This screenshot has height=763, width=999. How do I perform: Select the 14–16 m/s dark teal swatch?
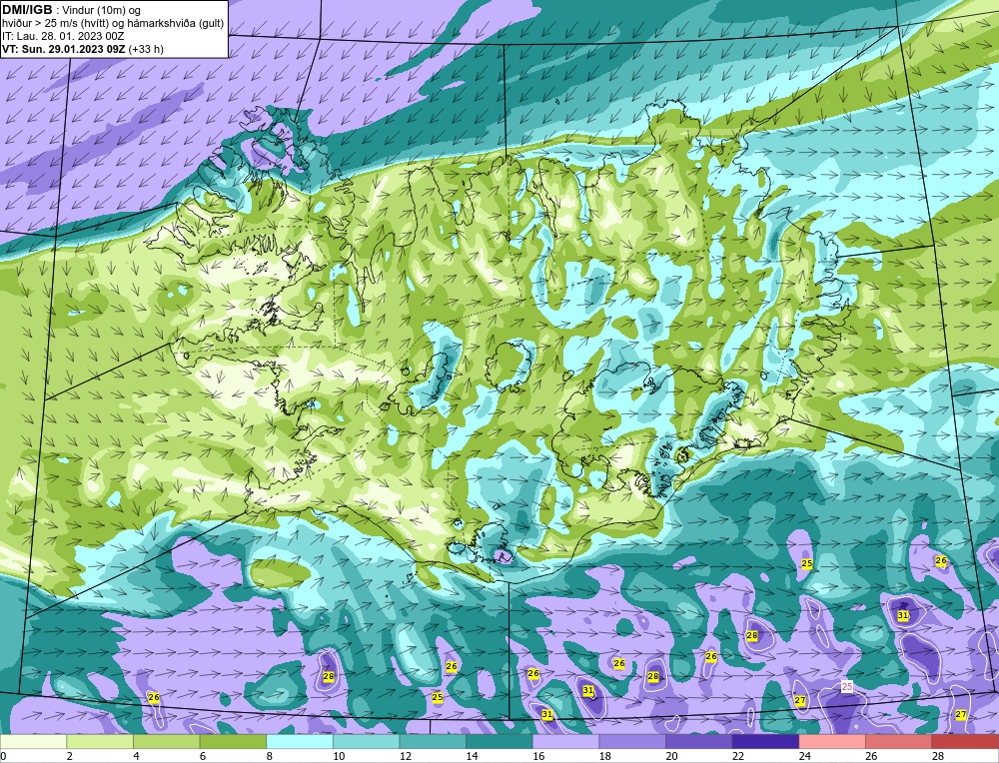(x=499, y=741)
